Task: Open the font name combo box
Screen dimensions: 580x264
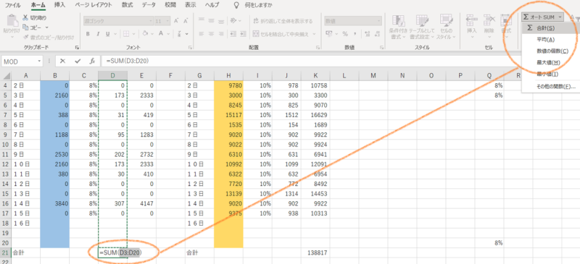Action: pyautogui.click(x=118, y=21)
